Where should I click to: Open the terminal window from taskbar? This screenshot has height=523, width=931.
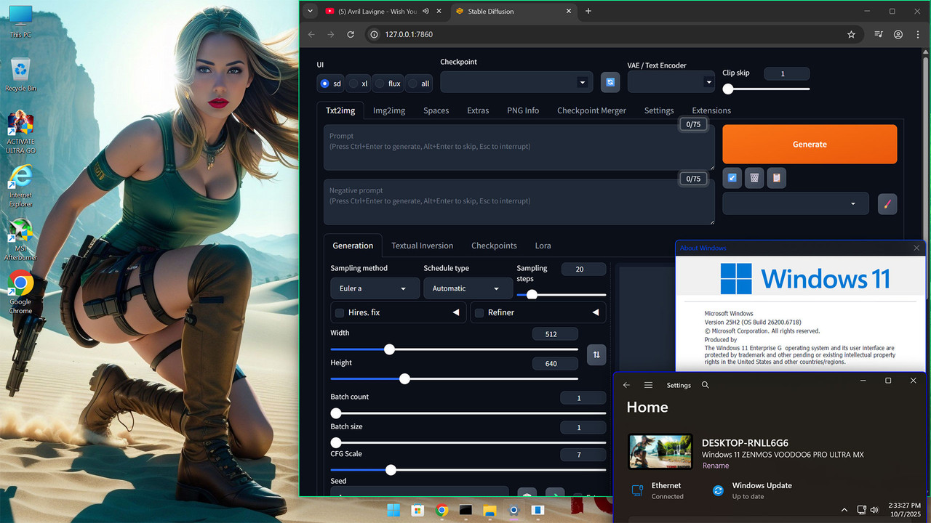[465, 510]
